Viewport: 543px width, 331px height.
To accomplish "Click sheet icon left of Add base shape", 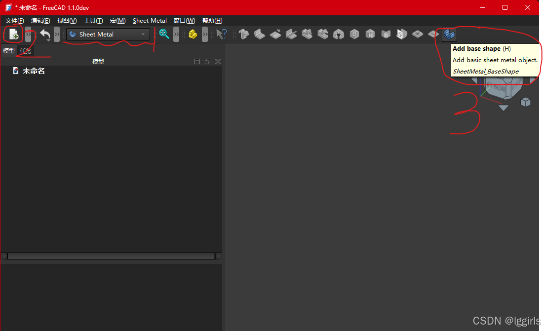I will pyautogui.click(x=433, y=34).
